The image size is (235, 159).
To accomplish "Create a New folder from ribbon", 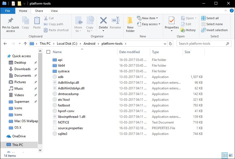I will tap(130, 25).
